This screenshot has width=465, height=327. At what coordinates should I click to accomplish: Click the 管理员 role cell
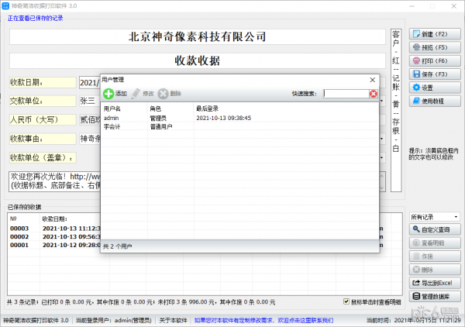pos(158,119)
